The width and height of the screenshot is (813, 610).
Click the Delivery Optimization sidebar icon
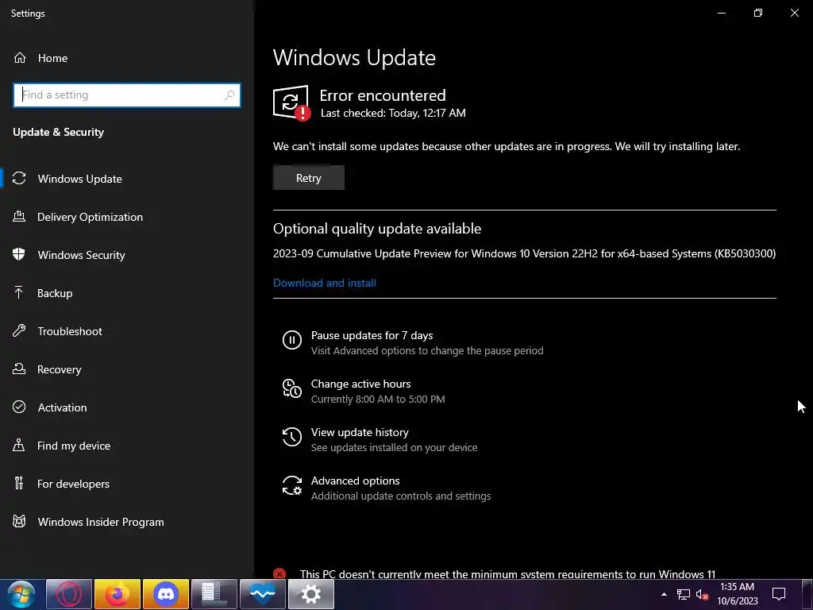point(19,217)
